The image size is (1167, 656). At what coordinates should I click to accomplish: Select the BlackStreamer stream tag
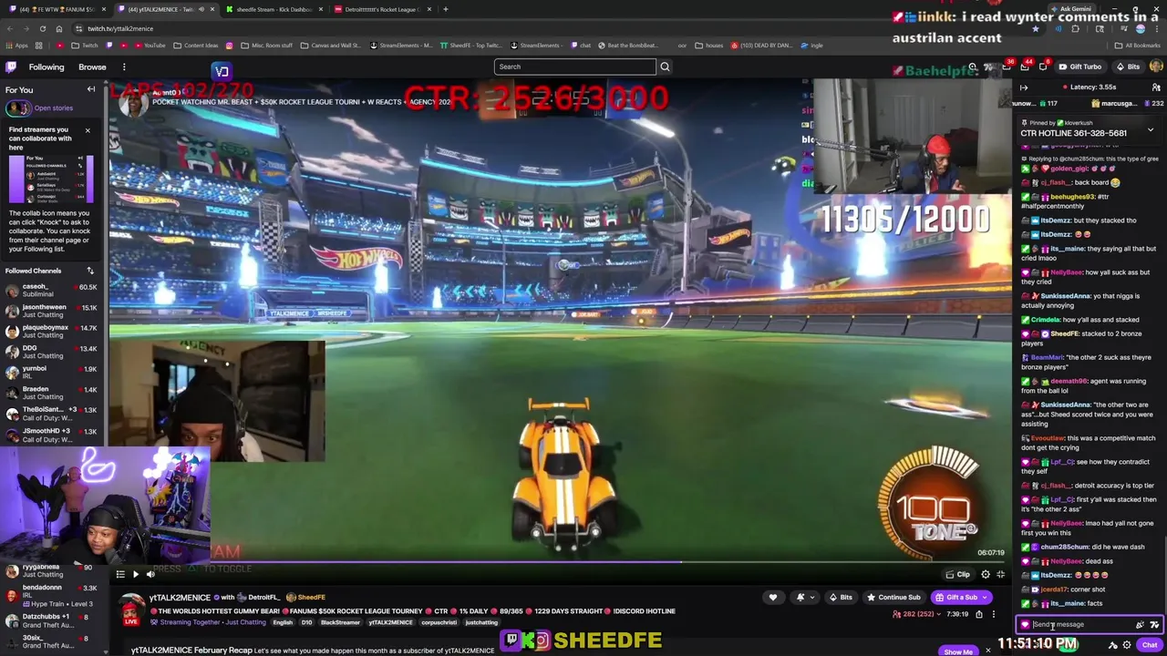340,622
